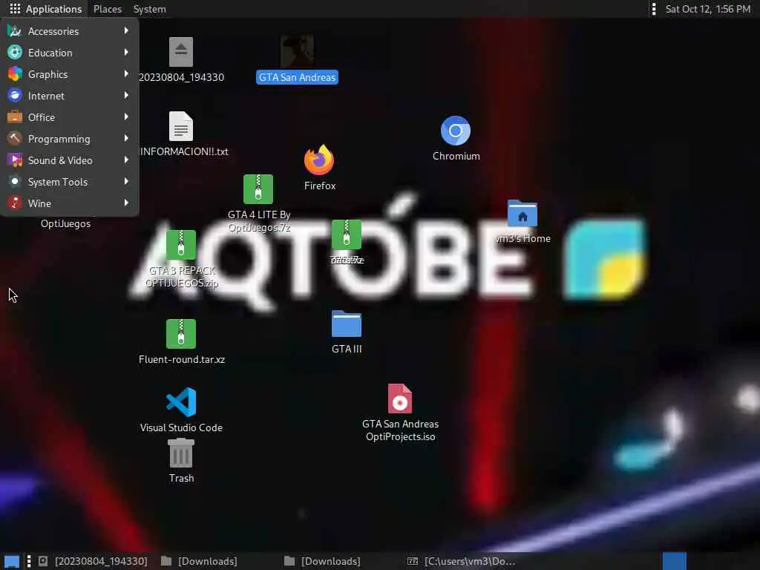Expand the Sound & Video submenu arrow

[x=126, y=160]
